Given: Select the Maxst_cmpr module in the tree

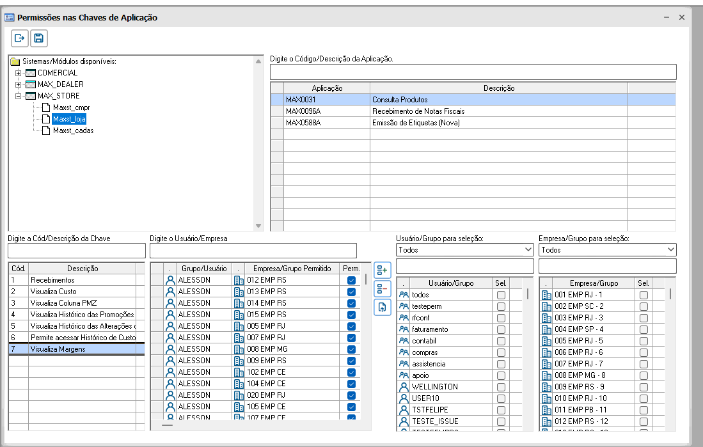Looking at the screenshot, I should point(73,107).
